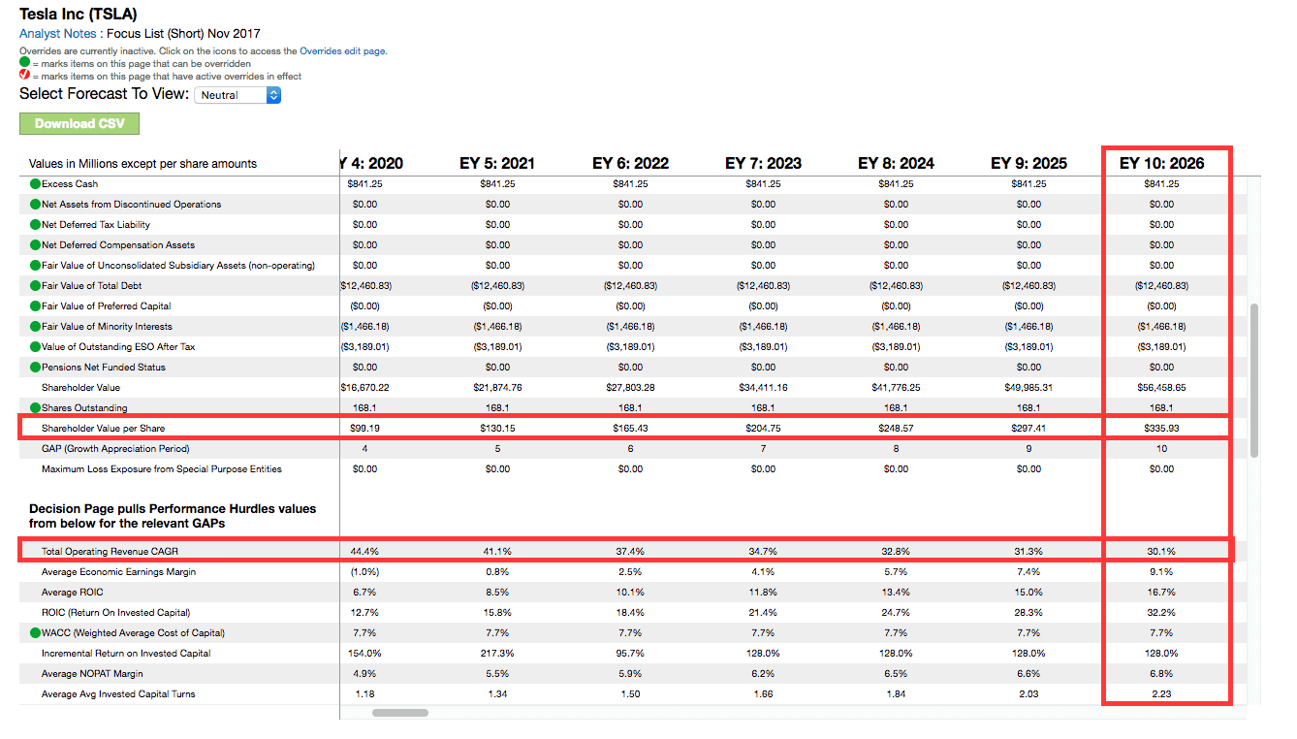Screen dimensions: 1297x739
Task: Click the $204.75 value per share cell
Action: click(x=763, y=429)
